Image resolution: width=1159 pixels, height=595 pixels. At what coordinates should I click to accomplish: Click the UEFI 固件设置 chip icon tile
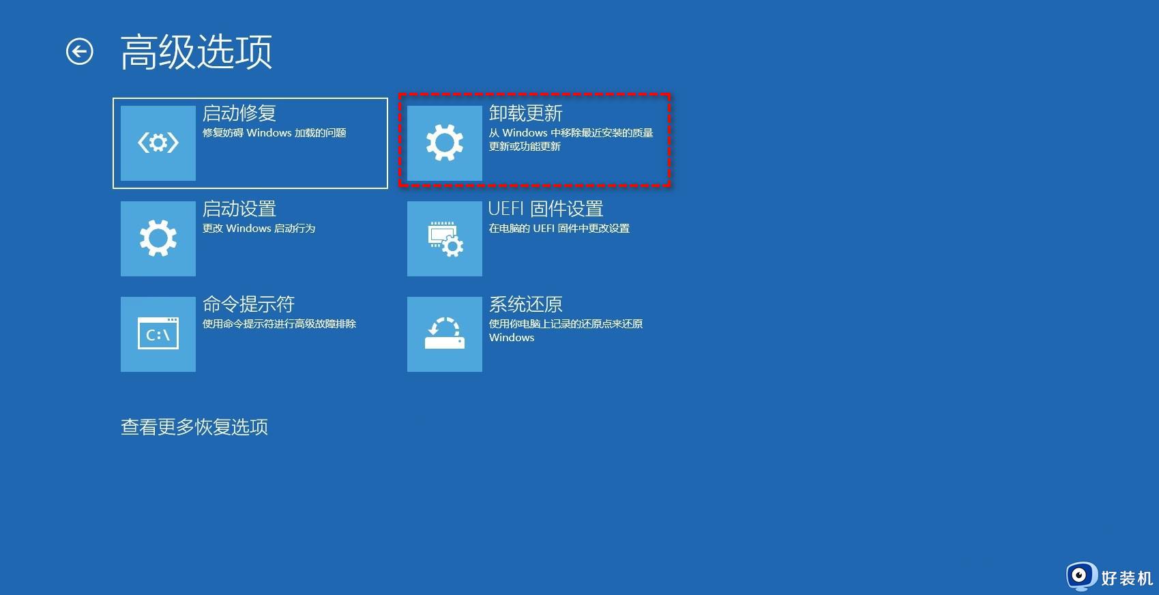click(x=445, y=239)
